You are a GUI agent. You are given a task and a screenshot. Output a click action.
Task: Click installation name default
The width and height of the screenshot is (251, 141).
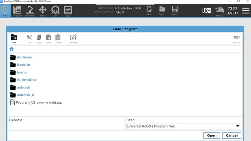pos(119,12)
